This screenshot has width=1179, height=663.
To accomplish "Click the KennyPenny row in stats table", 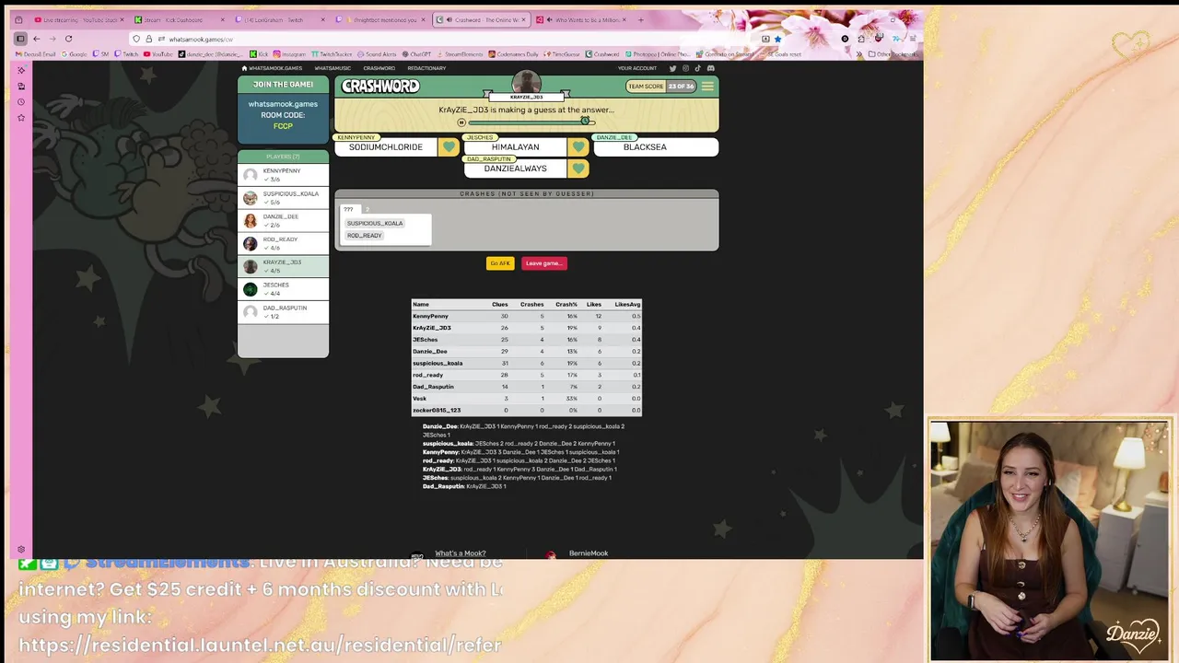I will click(526, 316).
